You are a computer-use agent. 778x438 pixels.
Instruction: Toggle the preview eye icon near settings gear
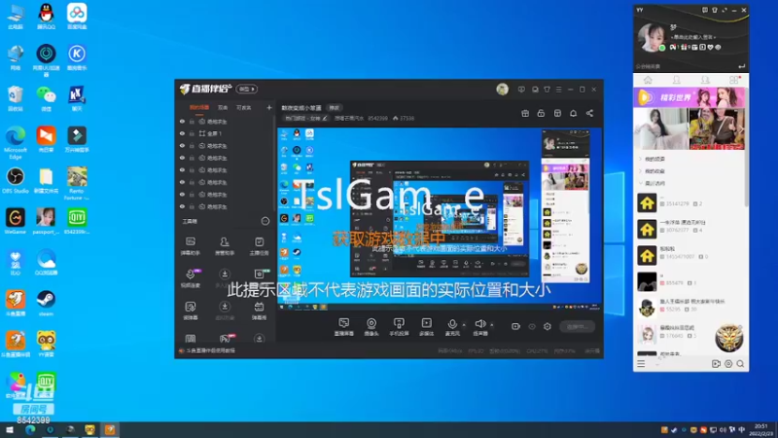[532, 326]
